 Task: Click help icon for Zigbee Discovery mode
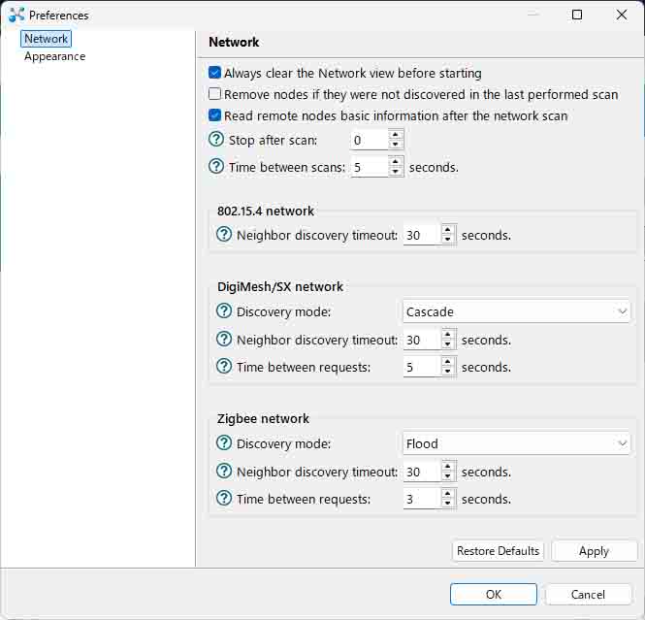224,443
